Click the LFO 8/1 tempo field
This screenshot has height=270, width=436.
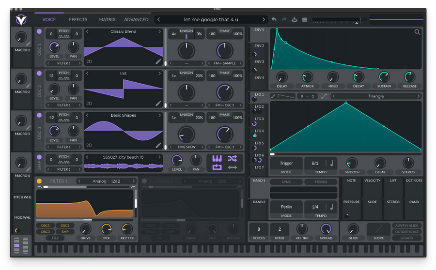click(315, 164)
